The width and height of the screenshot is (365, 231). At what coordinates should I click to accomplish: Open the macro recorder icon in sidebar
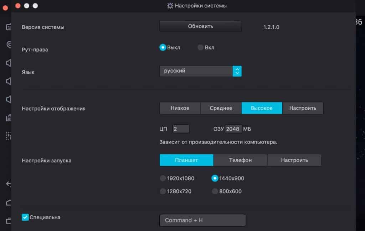point(9,136)
